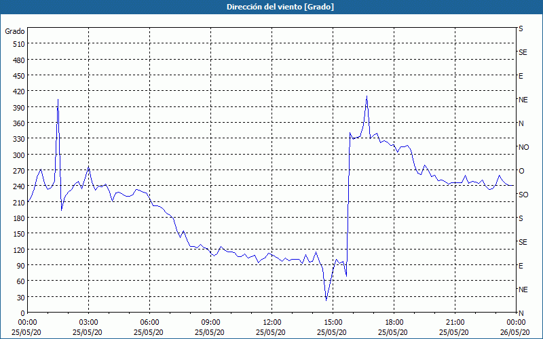The width and height of the screenshot is (543, 339).
Task: Click the 150 y-axis tick label
Action: (x=19, y=234)
